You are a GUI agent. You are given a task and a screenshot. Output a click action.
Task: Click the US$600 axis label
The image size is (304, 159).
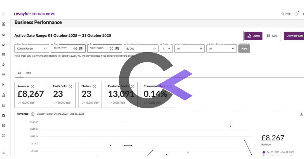pyautogui.click(x=34, y=151)
